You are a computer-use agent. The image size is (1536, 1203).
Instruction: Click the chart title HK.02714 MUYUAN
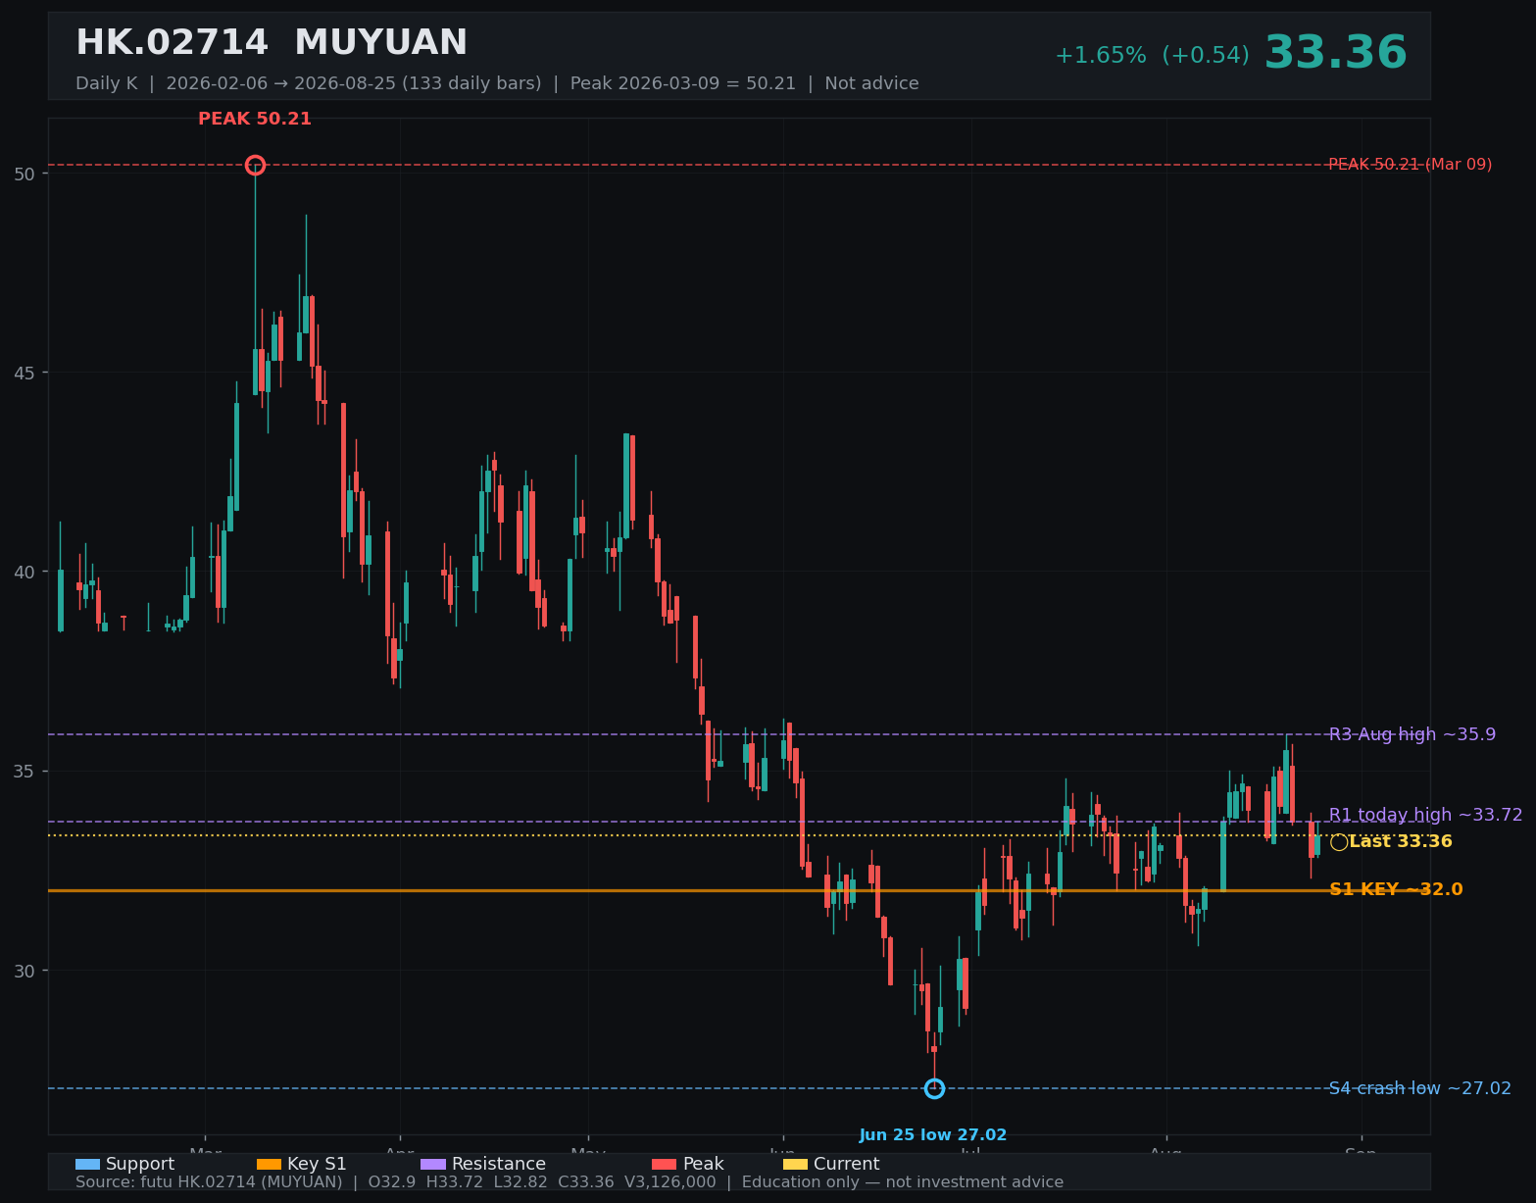pos(272,43)
